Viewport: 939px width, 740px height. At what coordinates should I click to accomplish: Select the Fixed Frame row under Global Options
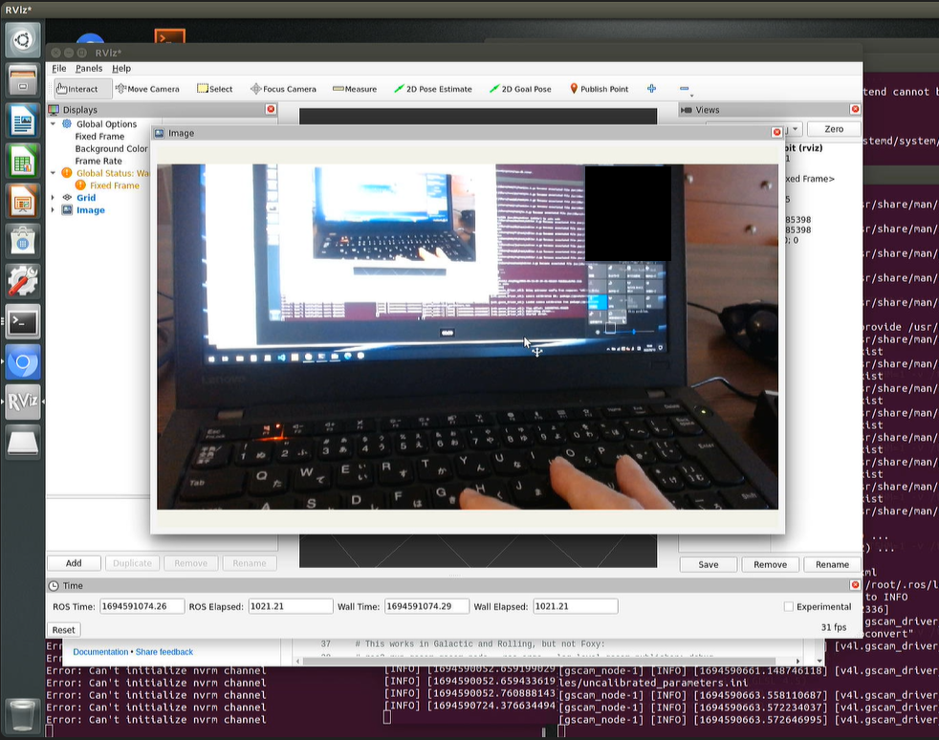[99, 137]
